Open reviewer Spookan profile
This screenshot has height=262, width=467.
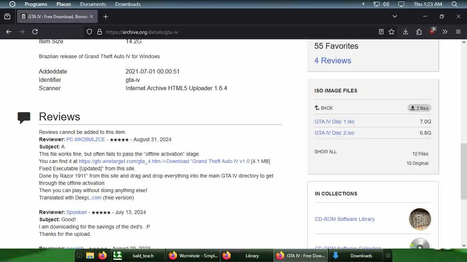pos(77,212)
